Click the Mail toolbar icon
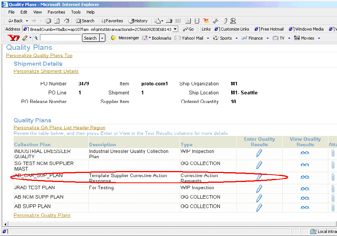 [158, 21]
